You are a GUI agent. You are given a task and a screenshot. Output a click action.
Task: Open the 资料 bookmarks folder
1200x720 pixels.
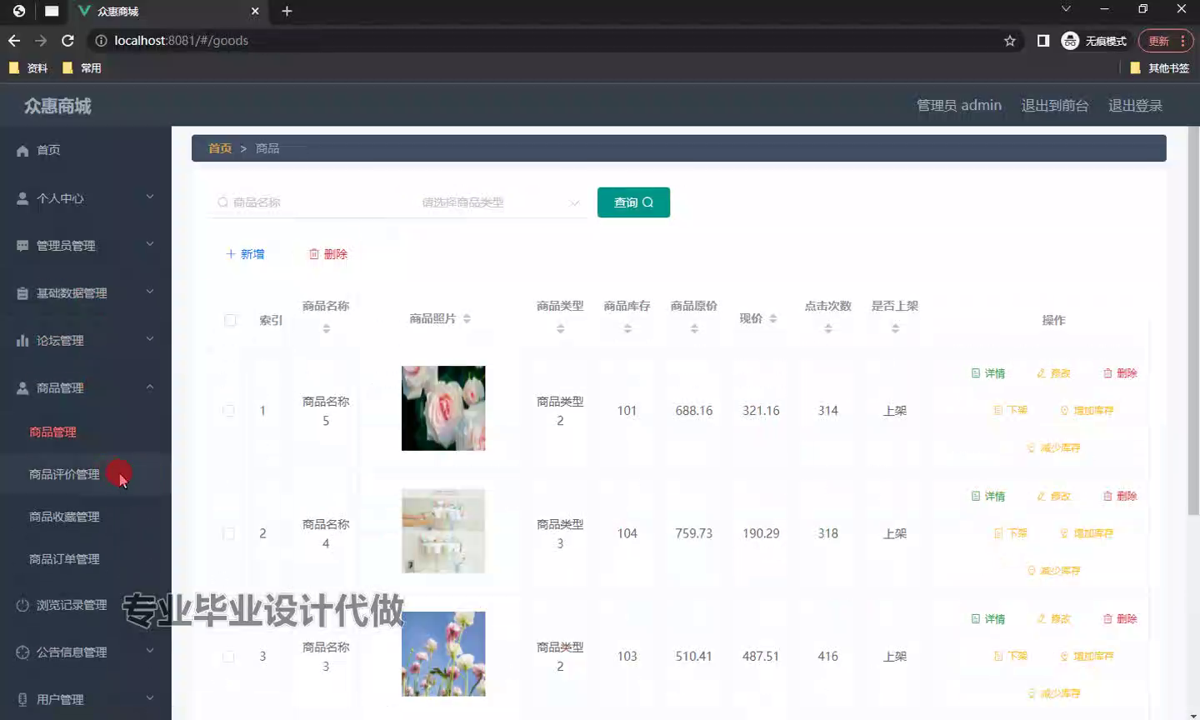coord(28,68)
